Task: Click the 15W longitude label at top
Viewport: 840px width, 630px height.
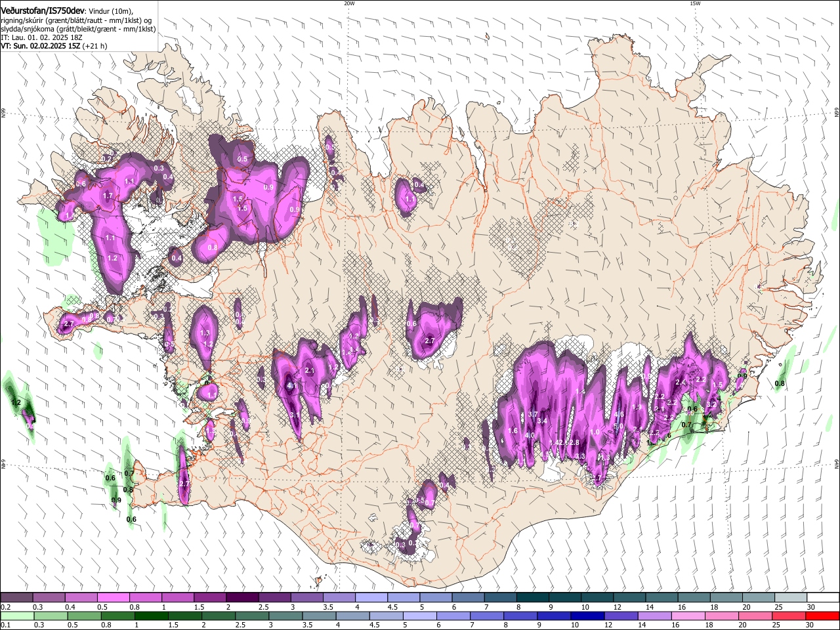Action: [695, 3]
